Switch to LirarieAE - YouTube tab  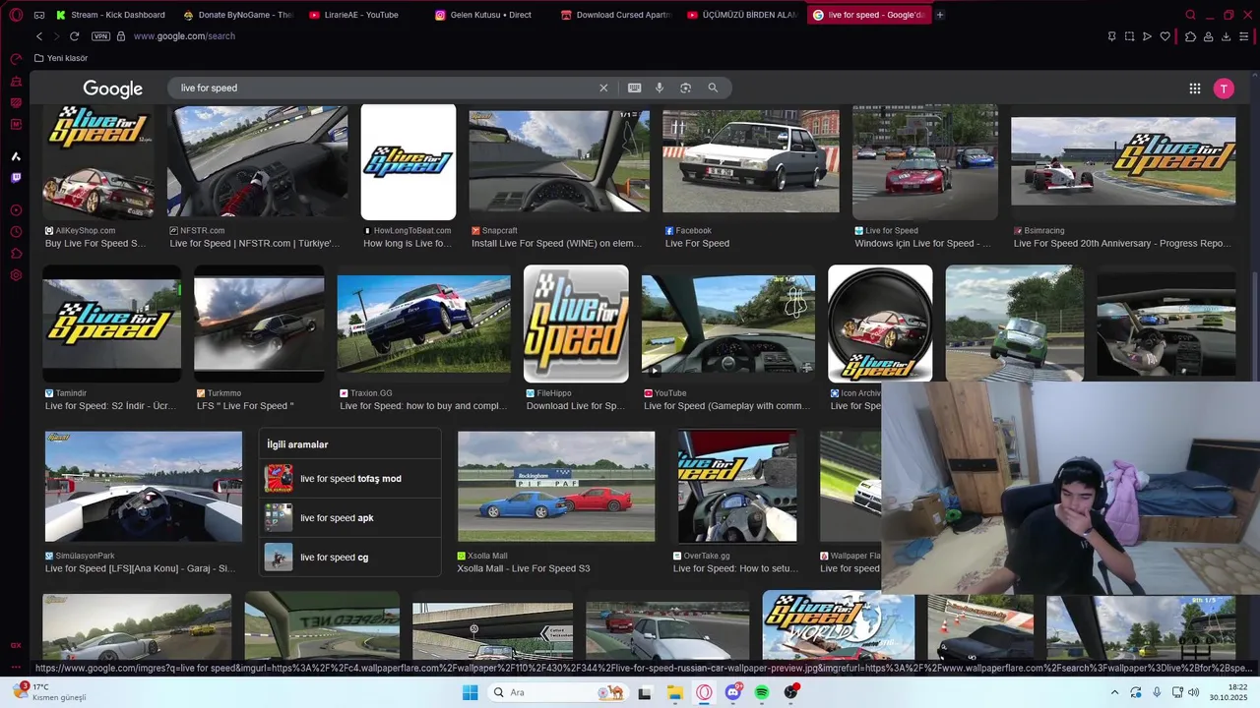point(363,15)
